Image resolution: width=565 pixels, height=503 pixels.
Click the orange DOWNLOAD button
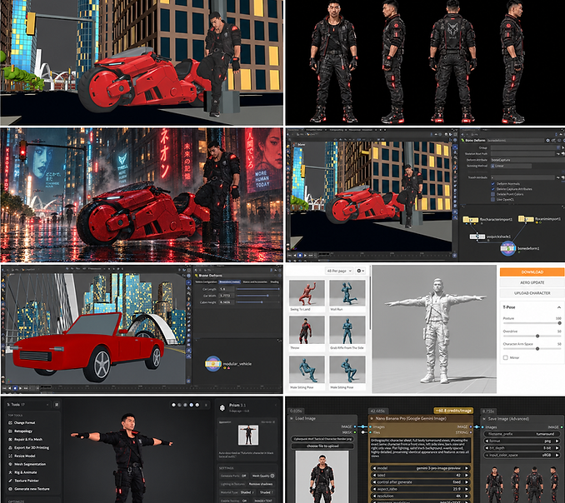click(532, 271)
